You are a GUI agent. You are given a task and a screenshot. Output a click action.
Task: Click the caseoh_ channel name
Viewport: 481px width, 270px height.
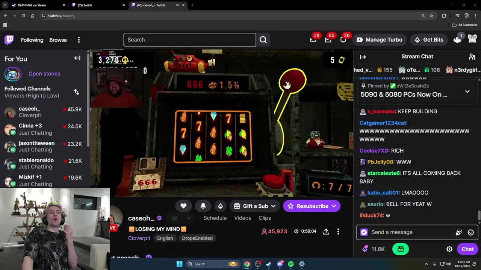tap(141, 218)
